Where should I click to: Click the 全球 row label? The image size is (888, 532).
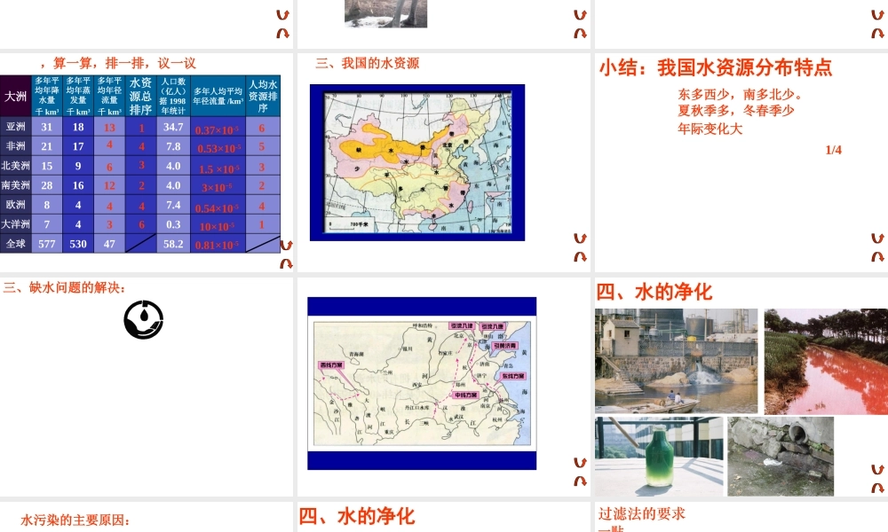15,244
